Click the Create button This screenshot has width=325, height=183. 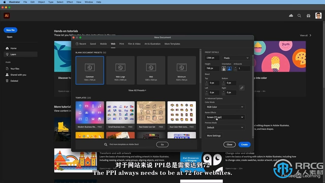tap(245, 144)
